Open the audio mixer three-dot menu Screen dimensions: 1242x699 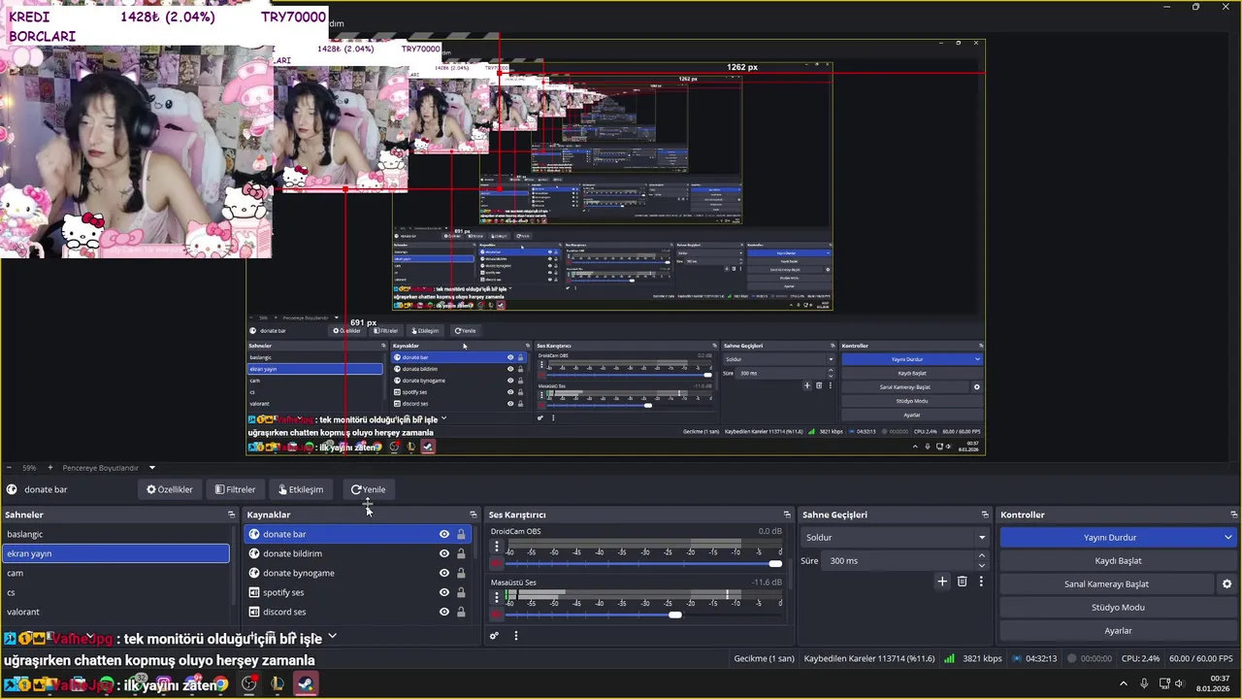tap(515, 636)
